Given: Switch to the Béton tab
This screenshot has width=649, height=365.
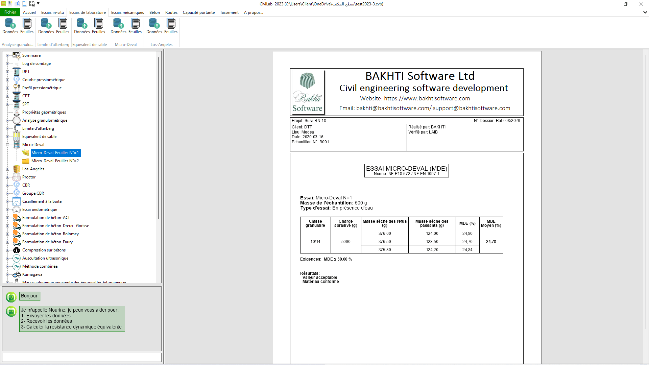Looking at the screenshot, I should [154, 13].
